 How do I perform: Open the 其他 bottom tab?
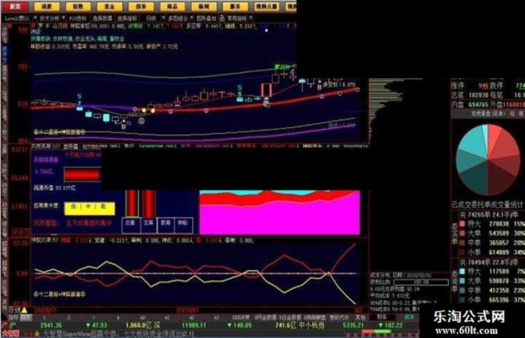[x=360, y=317]
